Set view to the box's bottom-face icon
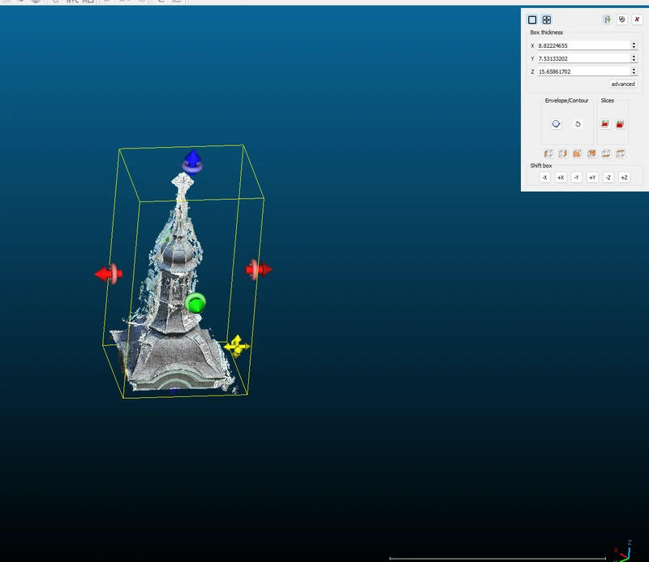Viewport: 649px width, 562px height. click(606, 153)
